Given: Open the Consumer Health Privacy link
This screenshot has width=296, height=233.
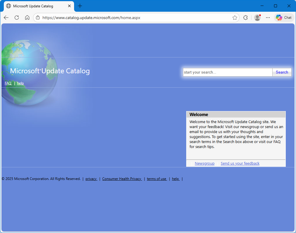Looking at the screenshot, I should [x=122, y=179].
